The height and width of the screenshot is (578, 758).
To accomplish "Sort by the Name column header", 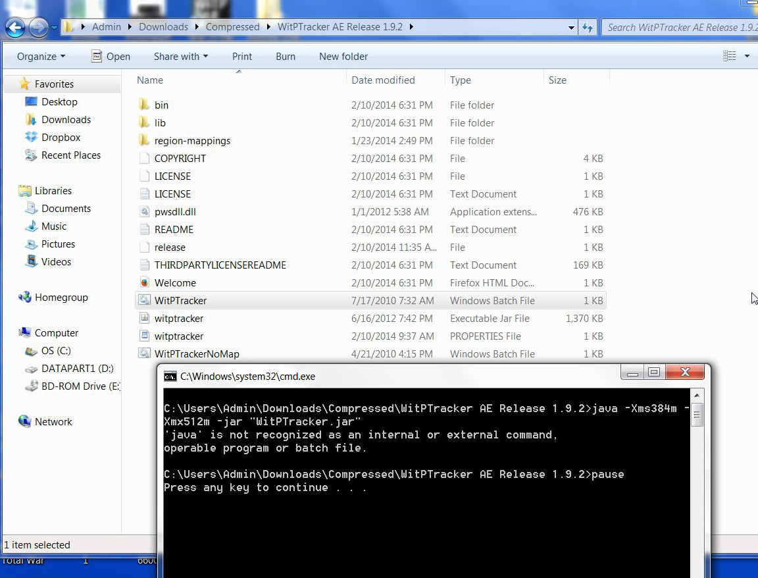I will [x=240, y=80].
